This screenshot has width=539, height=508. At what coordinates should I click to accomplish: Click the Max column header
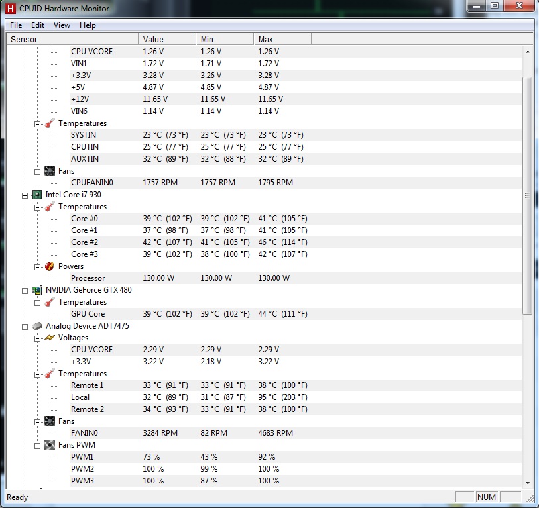(283, 40)
